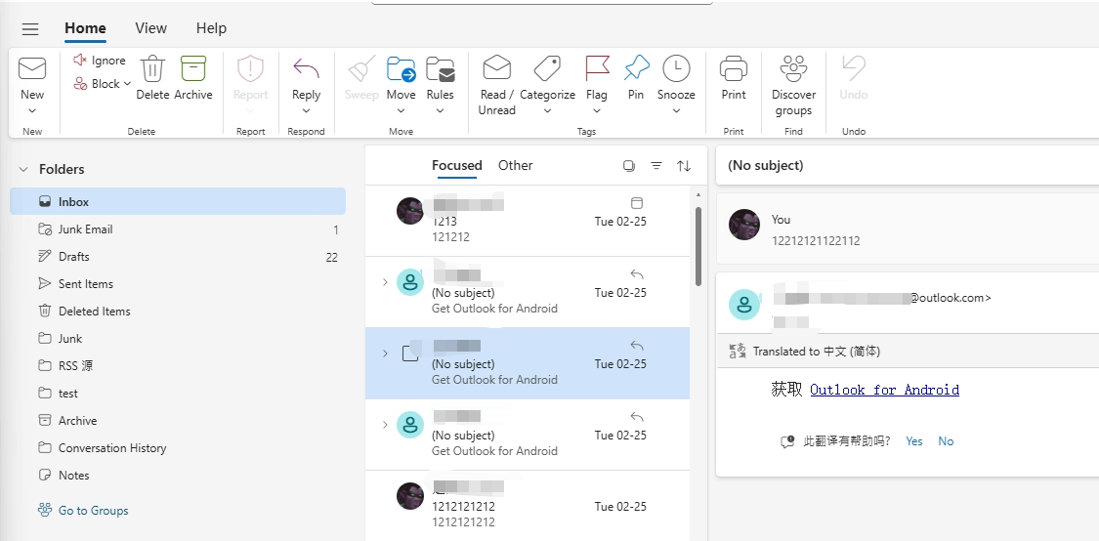Open the sort order arrows icon
This screenshot has height=541, width=1099.
(684, 166)
